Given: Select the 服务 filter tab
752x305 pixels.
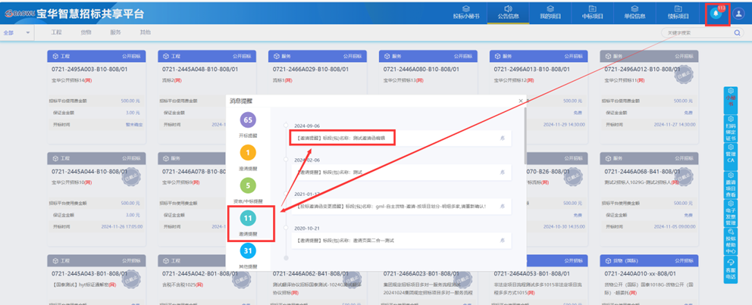Looking at the screenshot, I should [115, 33].
